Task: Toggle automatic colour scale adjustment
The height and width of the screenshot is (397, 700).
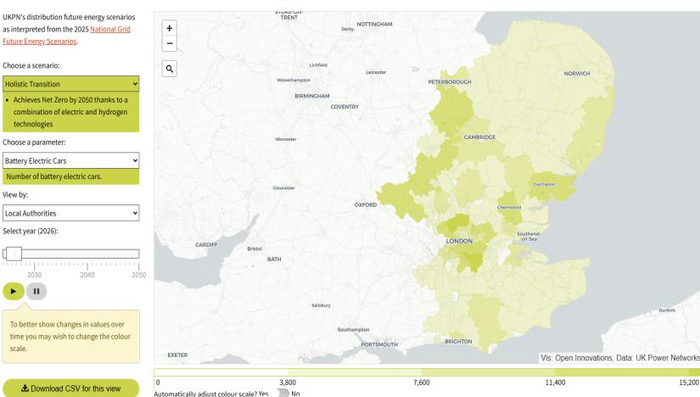Action: 282,393
